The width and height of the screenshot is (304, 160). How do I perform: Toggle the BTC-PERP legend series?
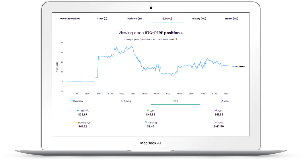(x=239, y=66)
